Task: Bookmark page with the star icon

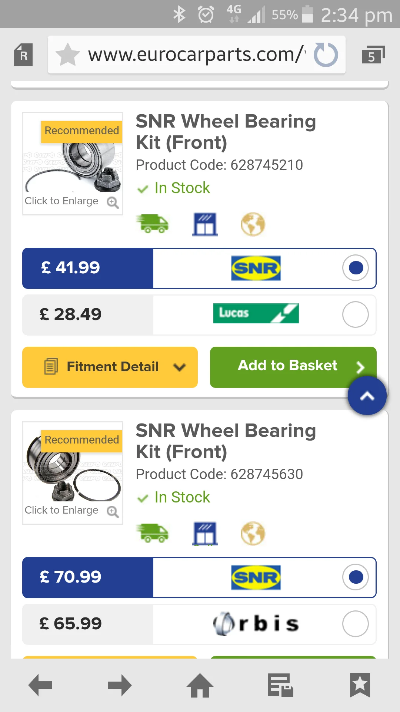Action: click(68, 55)
